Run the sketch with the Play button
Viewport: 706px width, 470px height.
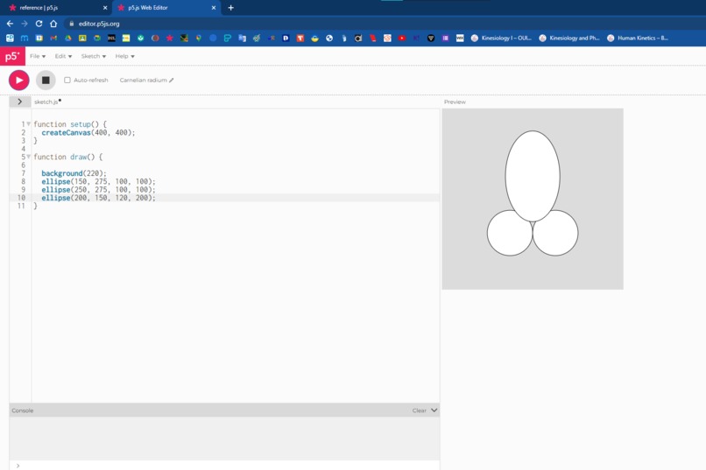pos(19,80)
